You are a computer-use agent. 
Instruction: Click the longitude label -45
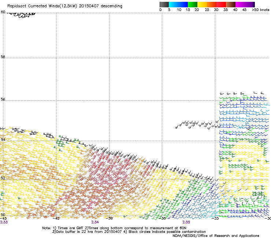point(3,219)
